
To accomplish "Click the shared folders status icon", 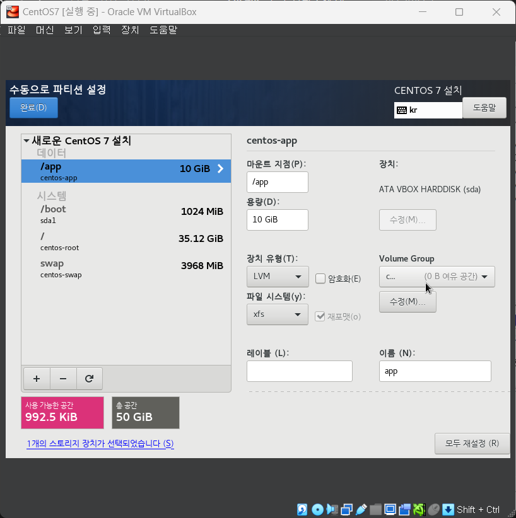I will pyautogui.click(x=375, y=509).
